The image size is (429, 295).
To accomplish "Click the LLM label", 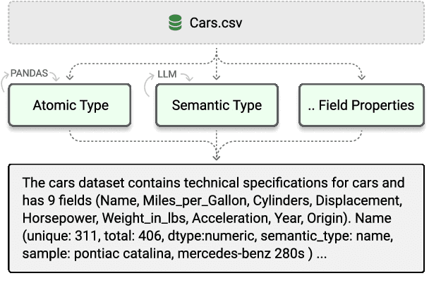I will click(167, 73).
